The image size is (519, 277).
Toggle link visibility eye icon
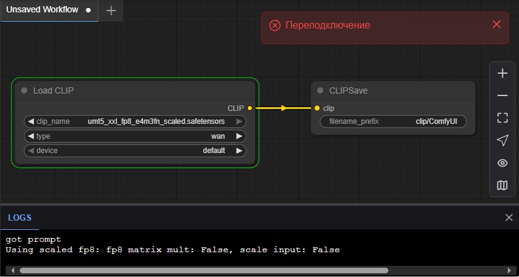coord(502,163)
